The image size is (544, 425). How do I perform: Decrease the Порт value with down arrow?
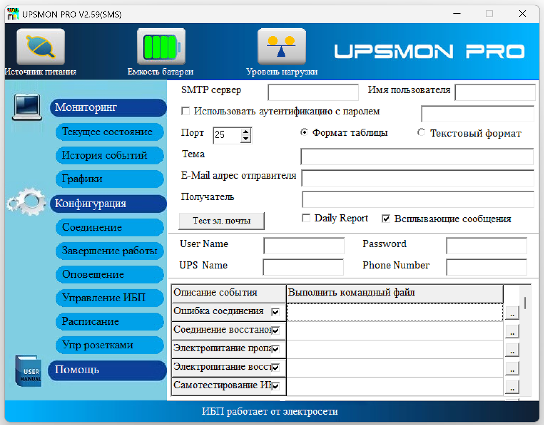tap(246, 139)
